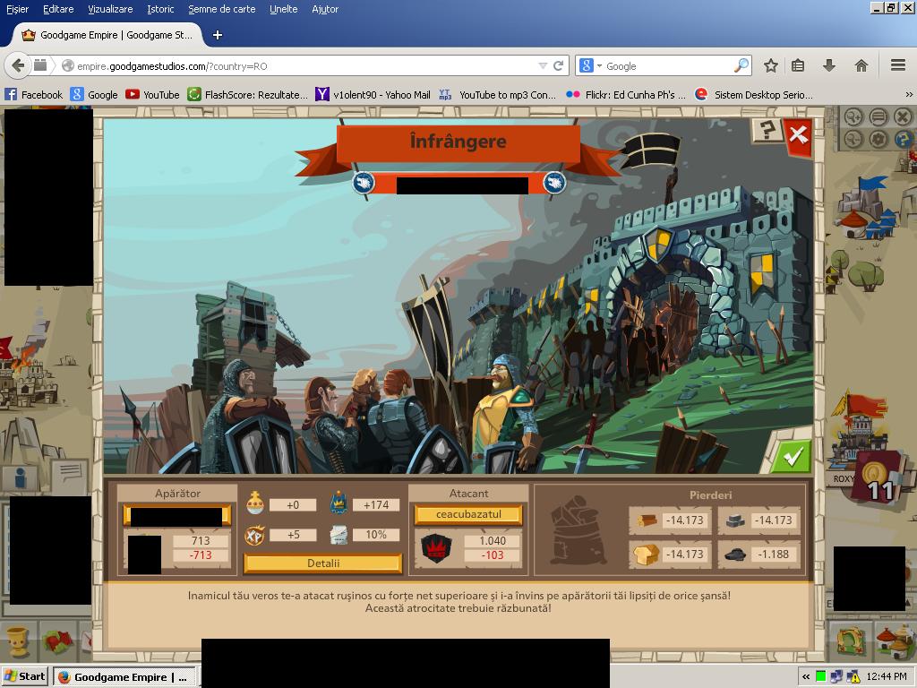Click the honor crown icon +174
917x688 pixels.
[339, 503]
